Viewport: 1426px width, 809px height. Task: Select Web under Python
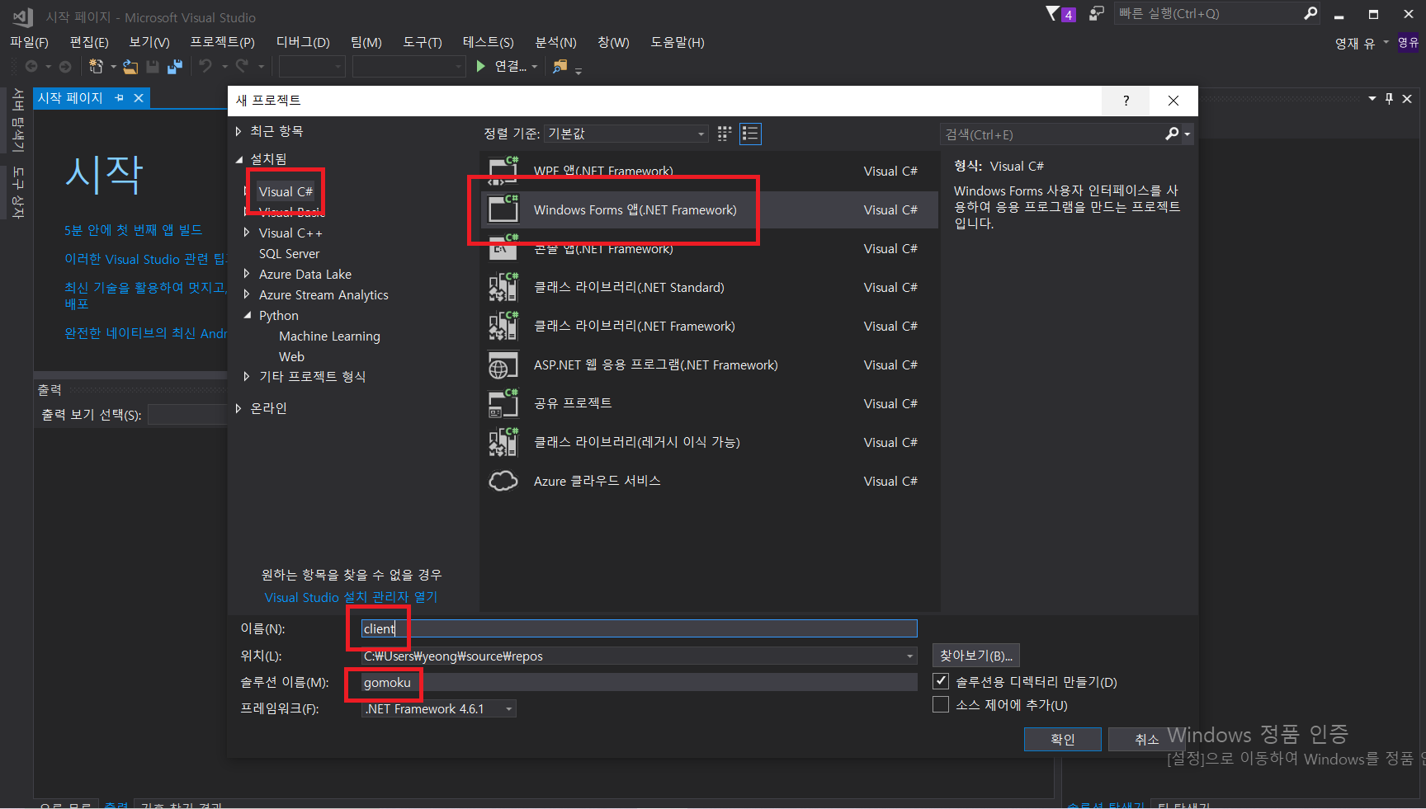(291, 356)
